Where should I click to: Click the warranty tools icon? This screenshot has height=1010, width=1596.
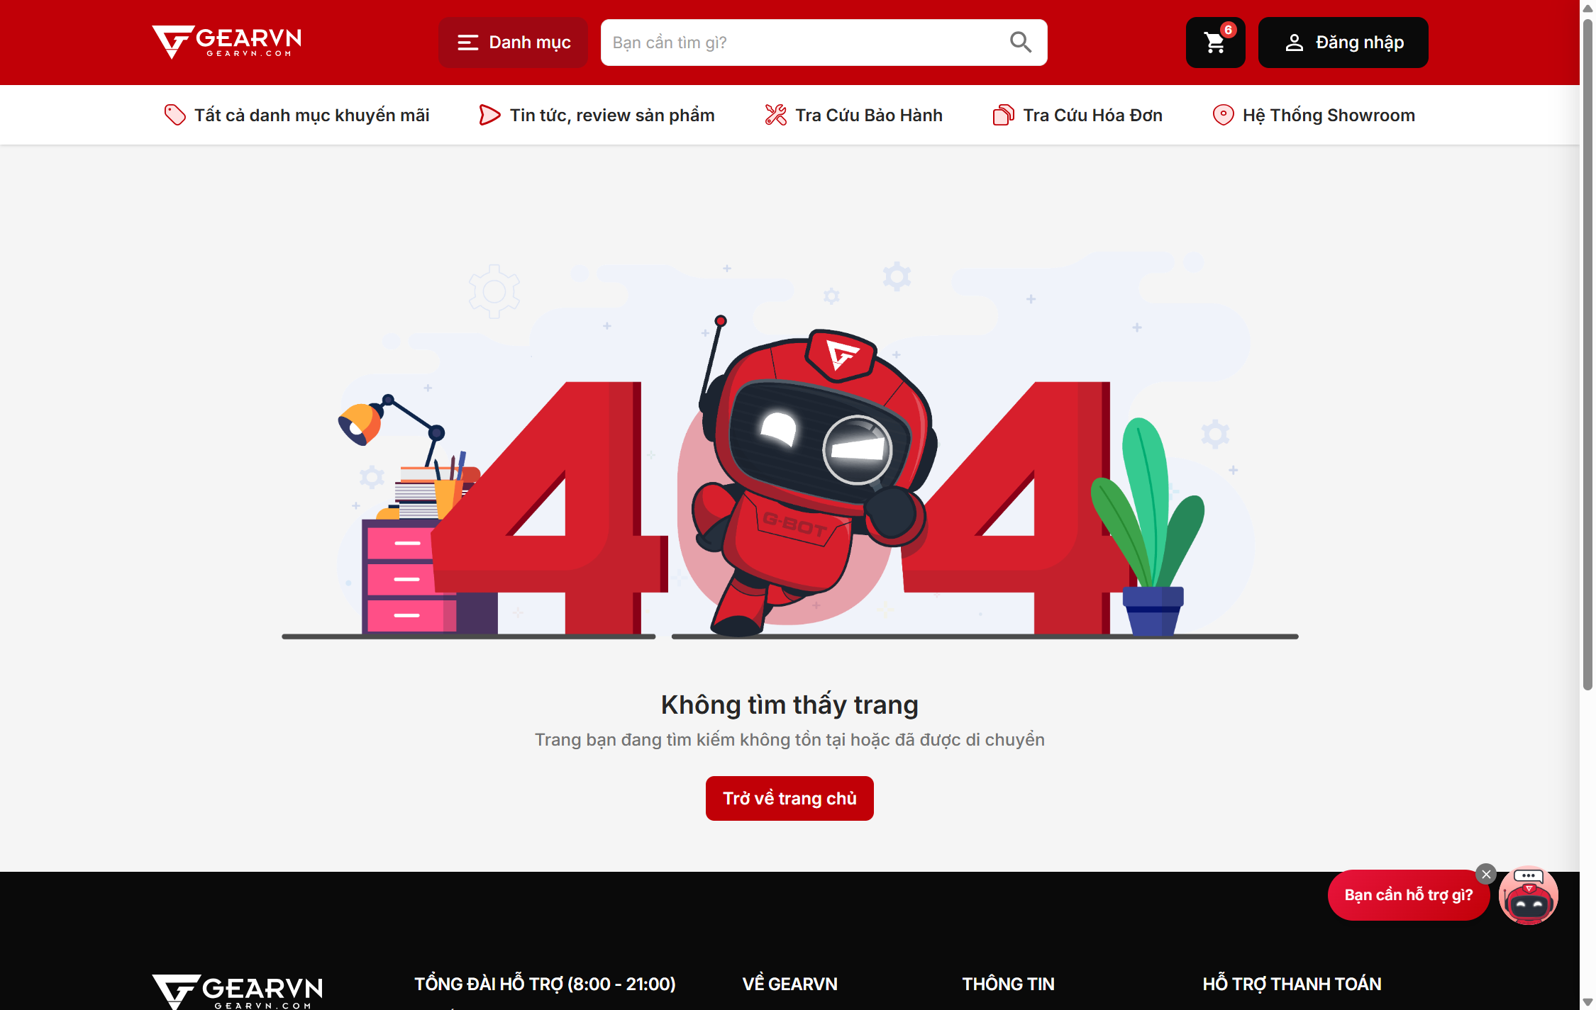click(775, 115)
